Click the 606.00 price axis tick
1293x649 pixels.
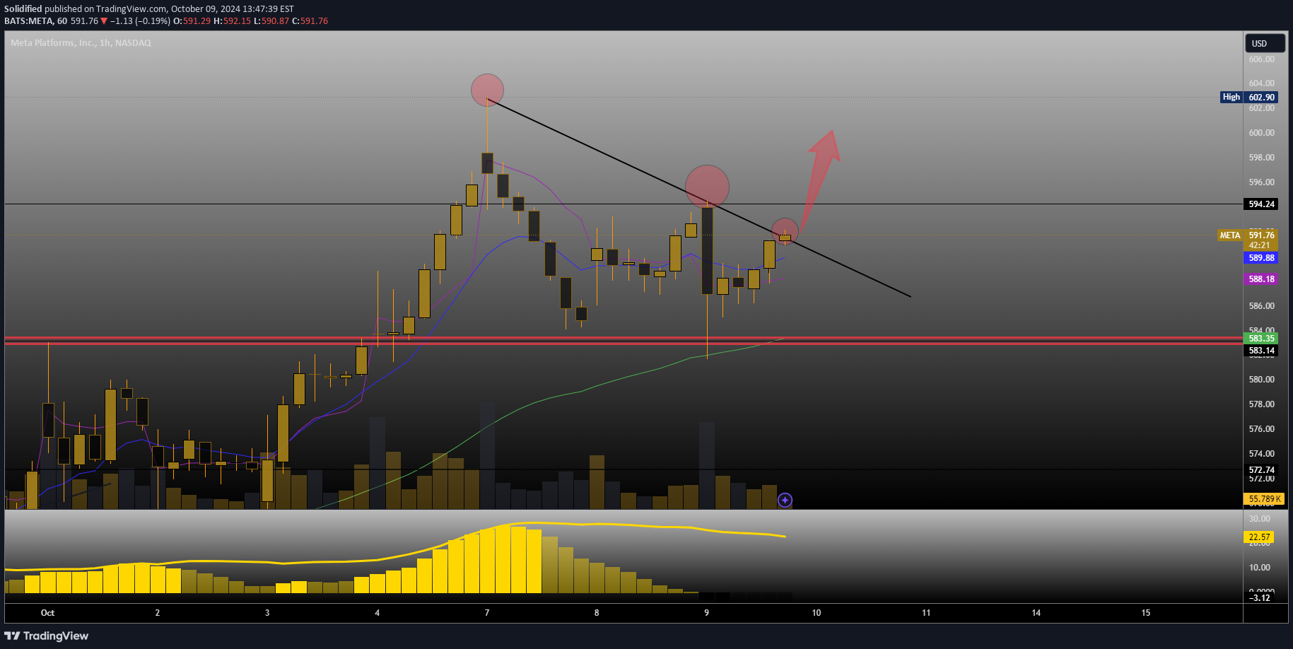[1261, 59]
